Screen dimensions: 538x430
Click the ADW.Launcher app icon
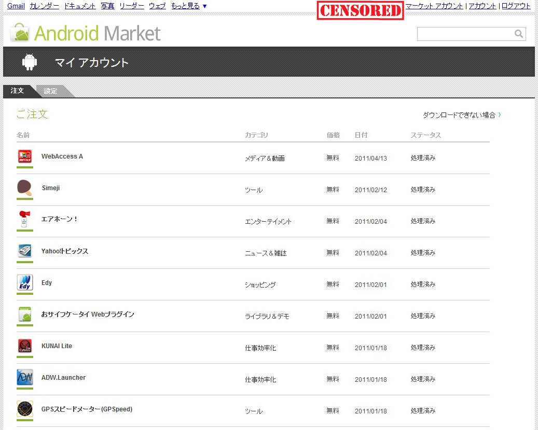(25, 377)
